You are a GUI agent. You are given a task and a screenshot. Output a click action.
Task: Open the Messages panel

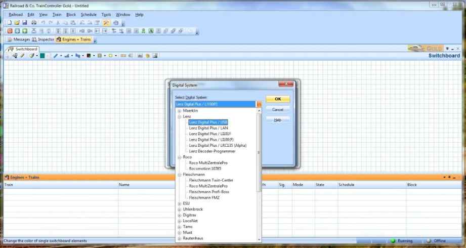(x=18, y=39)
